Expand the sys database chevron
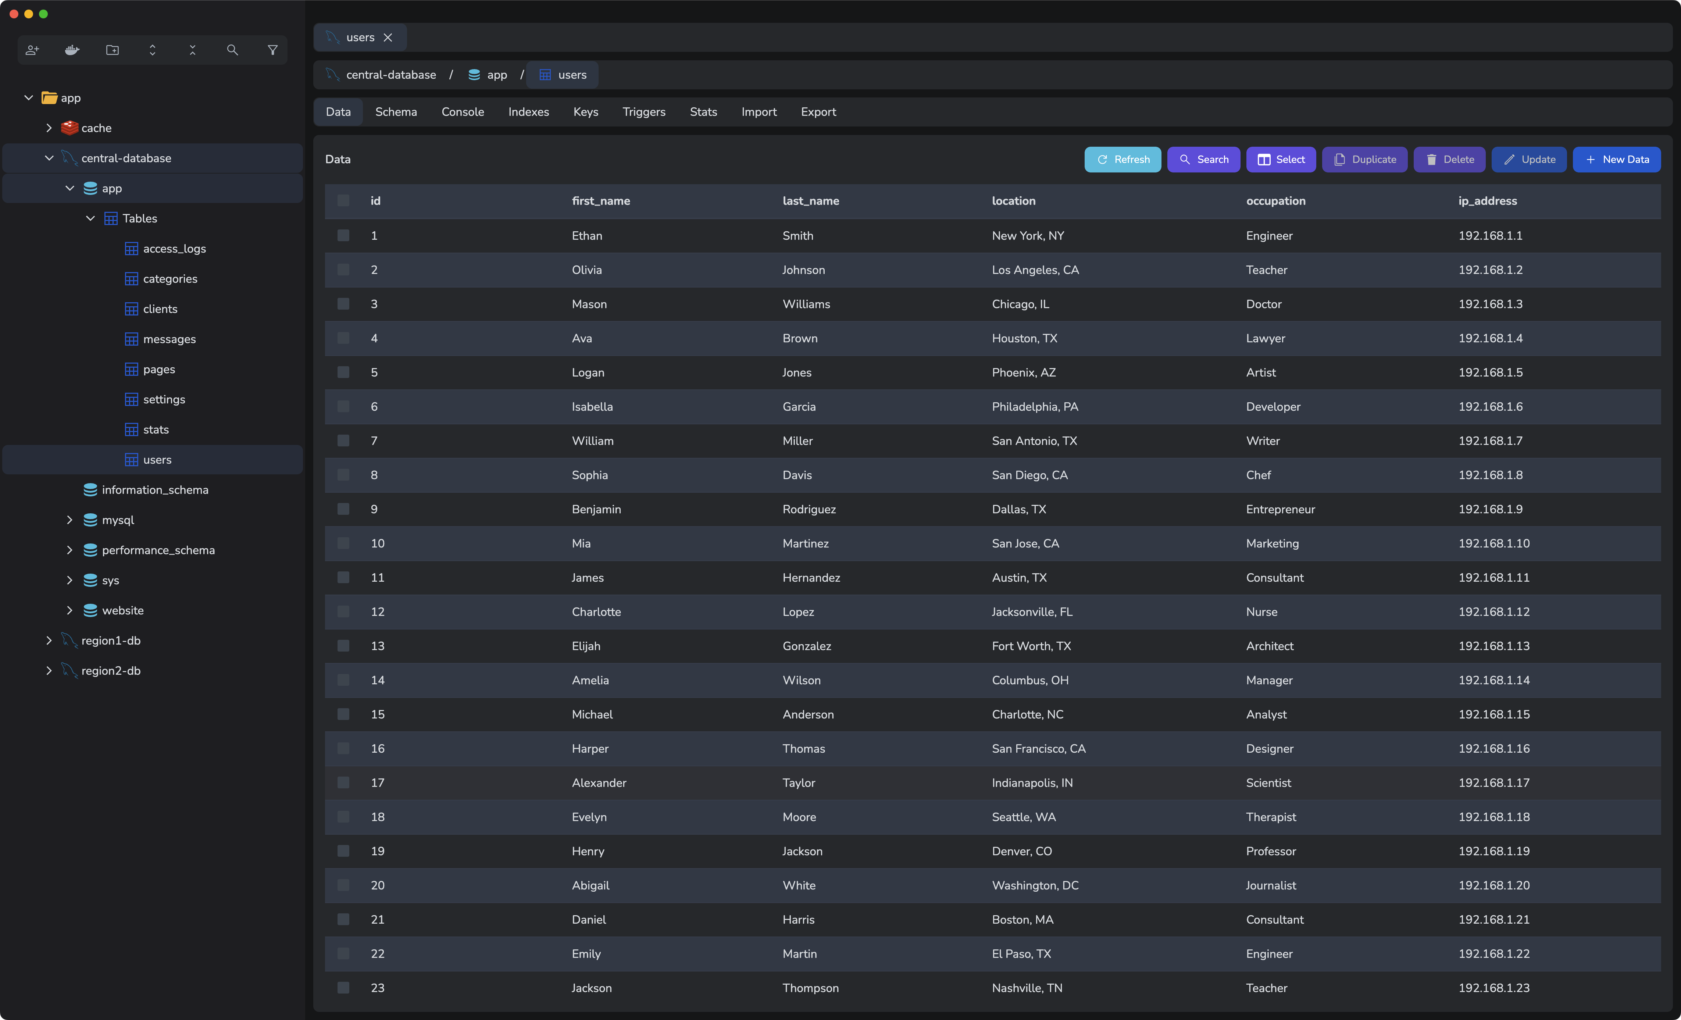Screen dimensions: 1681x1020 [69, 580]
